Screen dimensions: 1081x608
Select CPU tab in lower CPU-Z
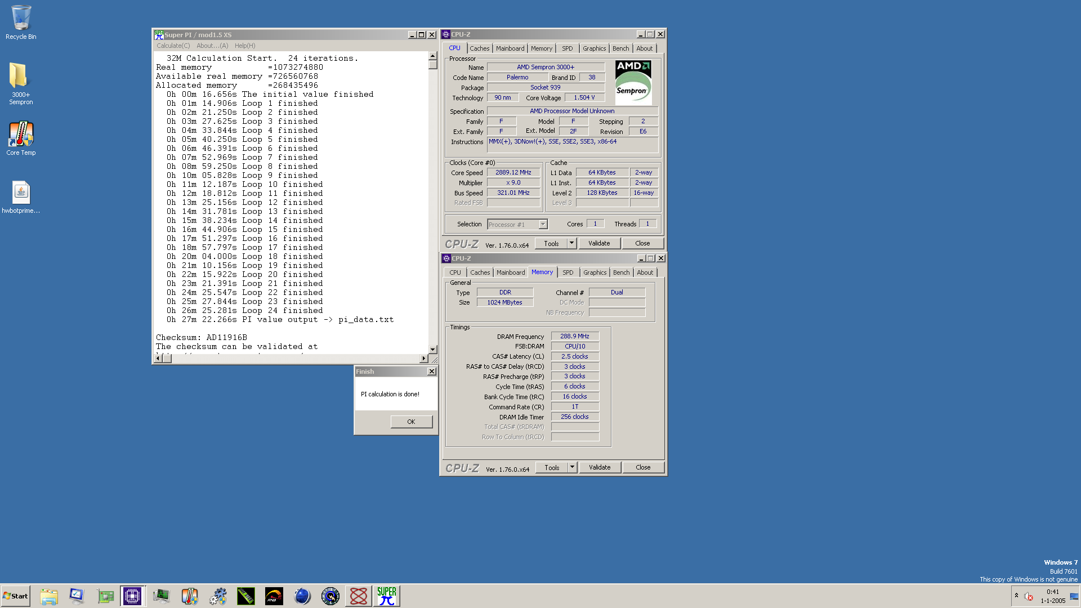pos(455,272)
